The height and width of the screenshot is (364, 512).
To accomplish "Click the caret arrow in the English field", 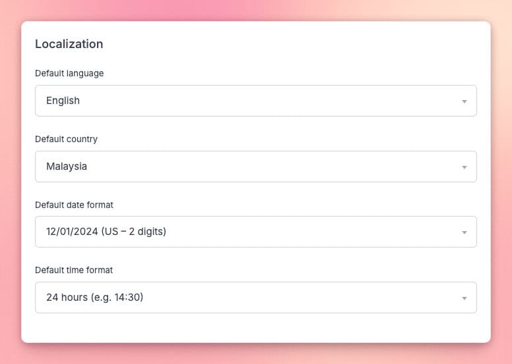I will point(464,101).
